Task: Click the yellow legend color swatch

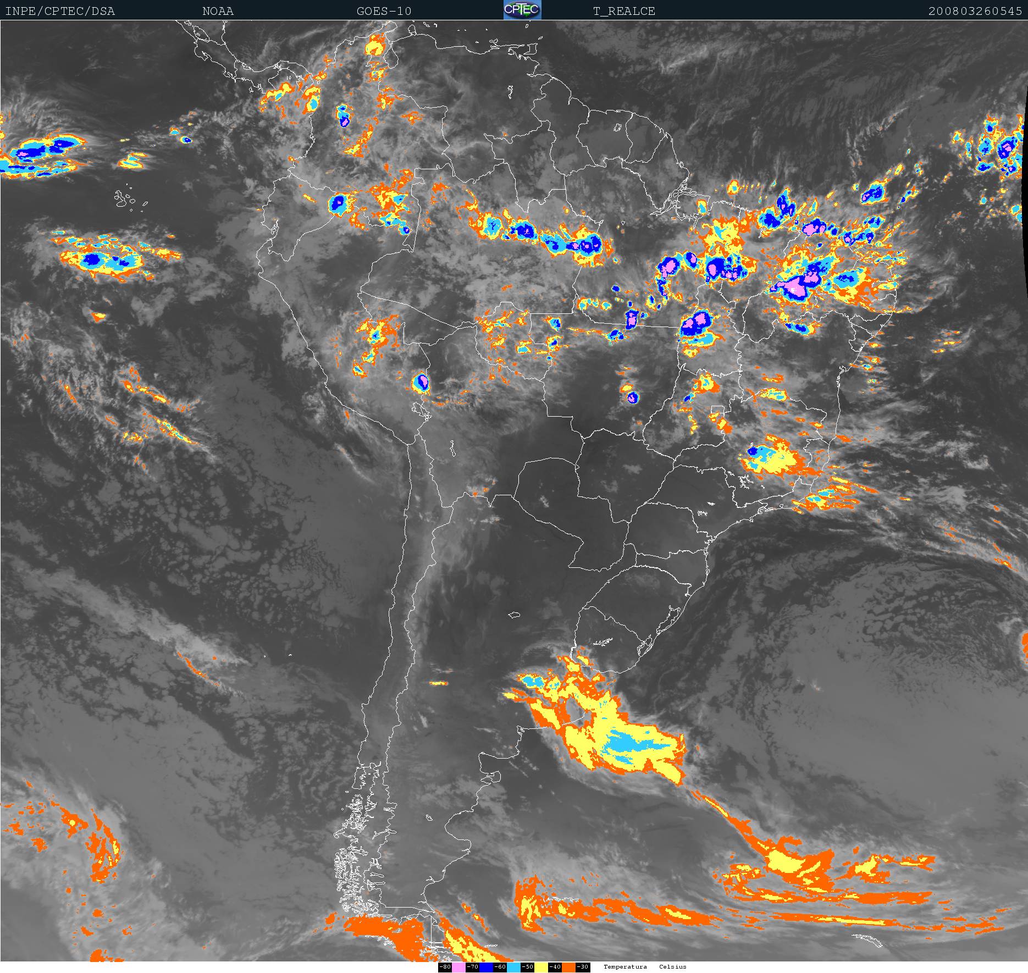Action: tap(541, 968)
